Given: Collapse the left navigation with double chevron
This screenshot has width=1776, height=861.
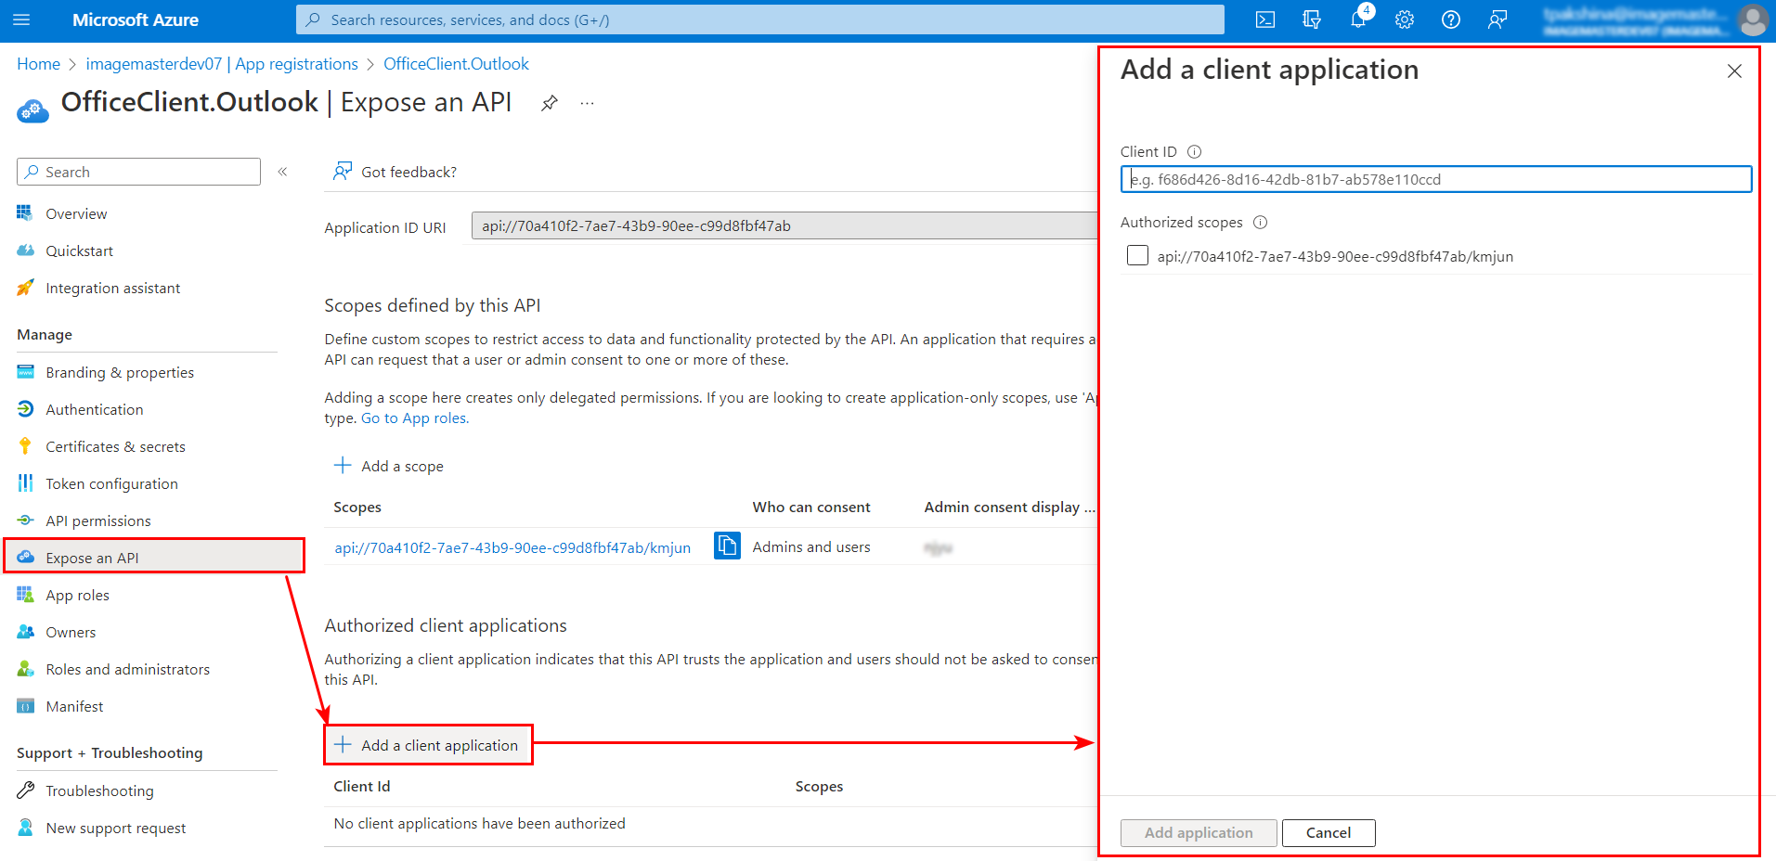Looking at the screenshot, I should [282, 172].
